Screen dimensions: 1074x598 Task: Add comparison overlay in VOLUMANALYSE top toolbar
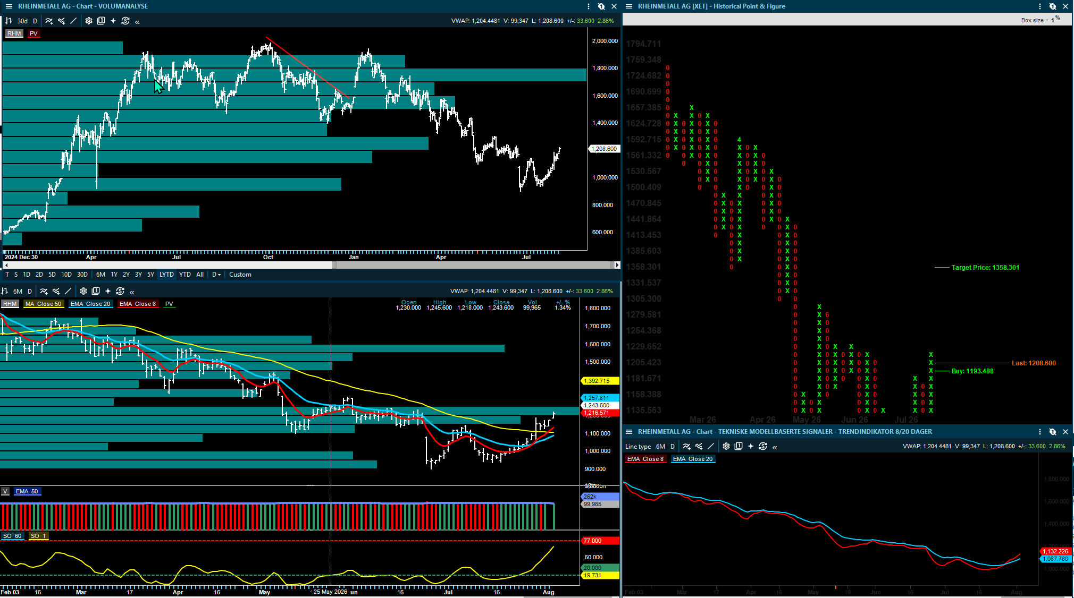[61, 21]
